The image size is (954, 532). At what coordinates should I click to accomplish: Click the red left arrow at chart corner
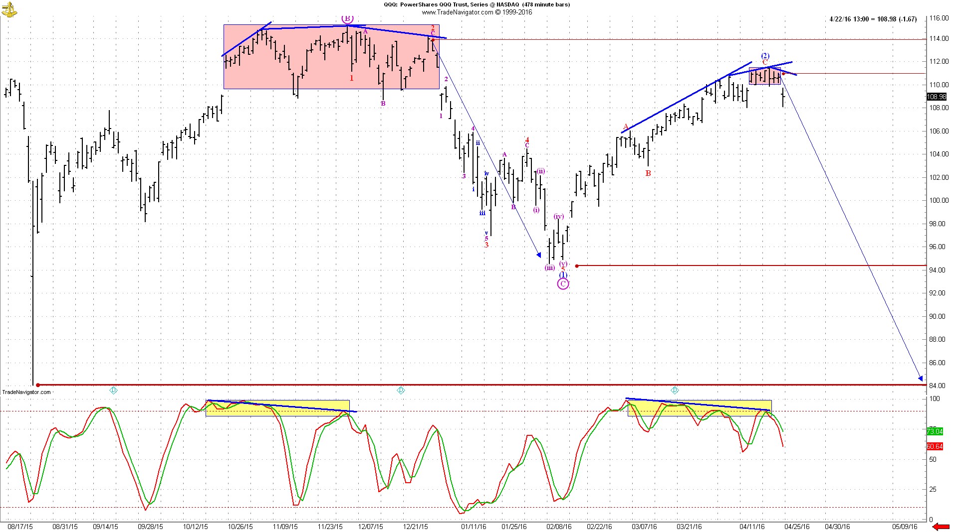tap(941, 527)
